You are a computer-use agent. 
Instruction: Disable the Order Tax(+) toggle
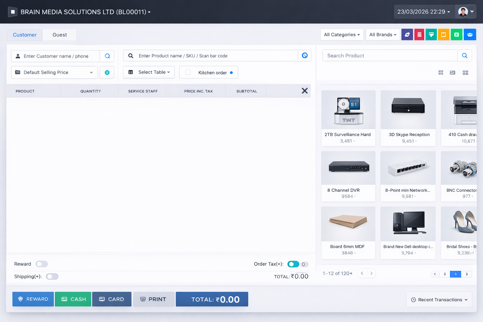pyautogui.click(x=293, y=264)
